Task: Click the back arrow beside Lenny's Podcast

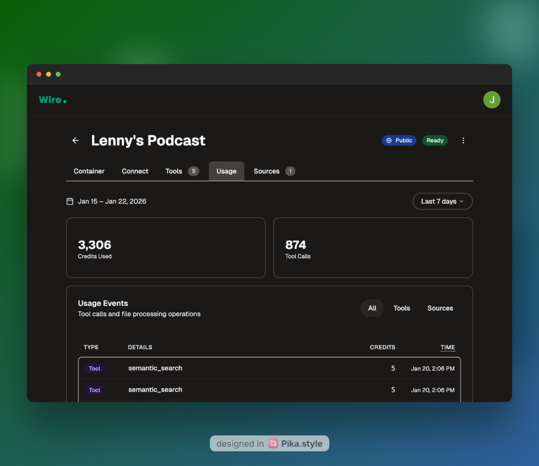Action: (x=75, y=141)
